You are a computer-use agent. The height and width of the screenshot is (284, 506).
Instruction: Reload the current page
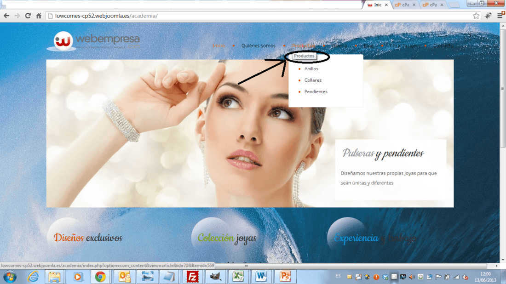click(x=28, y=16)
